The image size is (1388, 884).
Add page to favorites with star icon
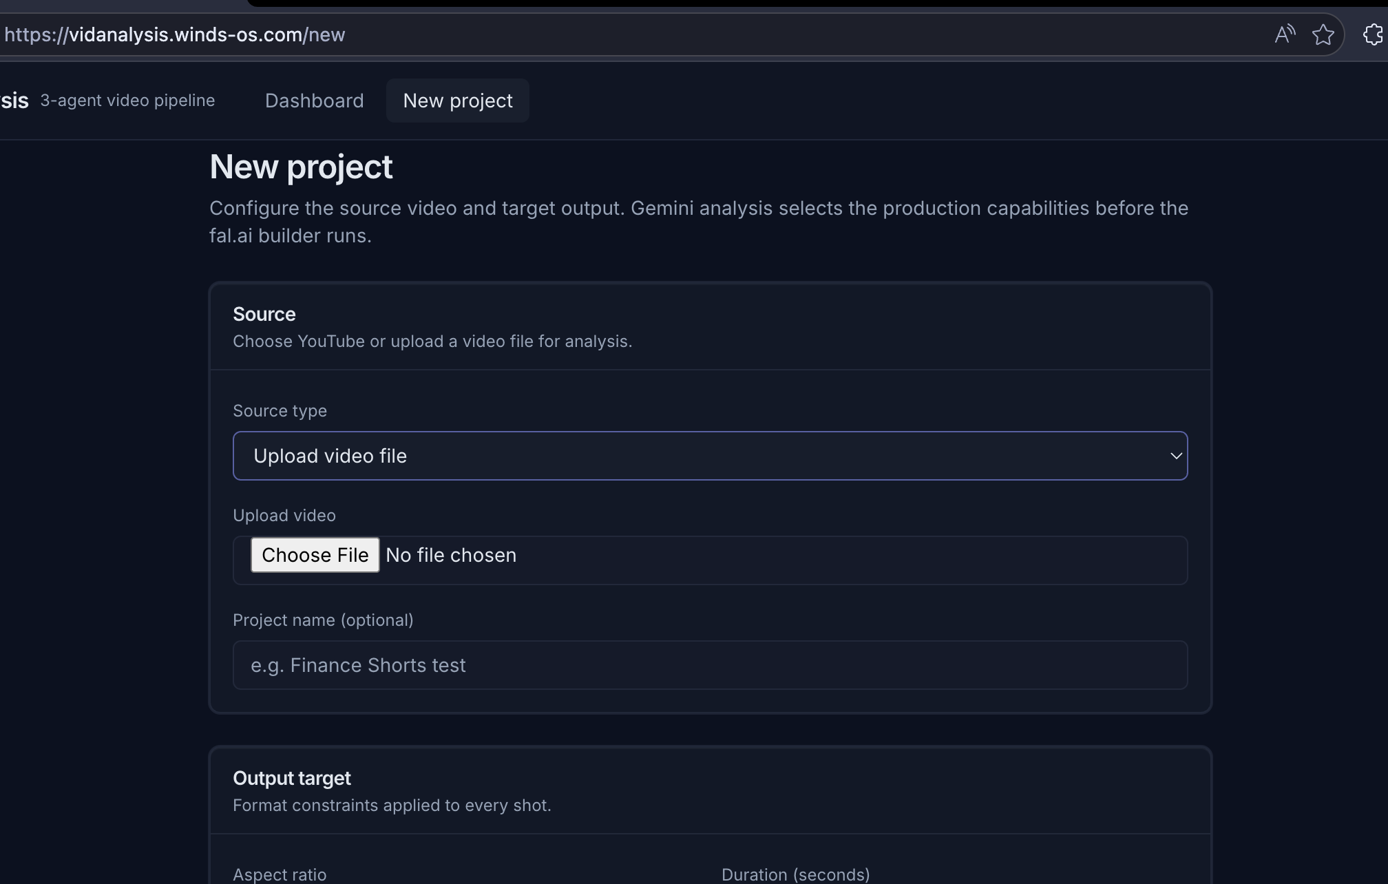pos(1323,34)
